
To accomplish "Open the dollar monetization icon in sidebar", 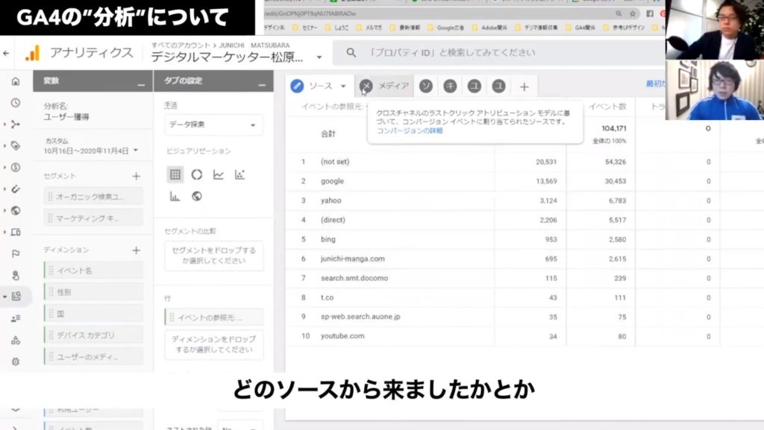I will 16,168.
